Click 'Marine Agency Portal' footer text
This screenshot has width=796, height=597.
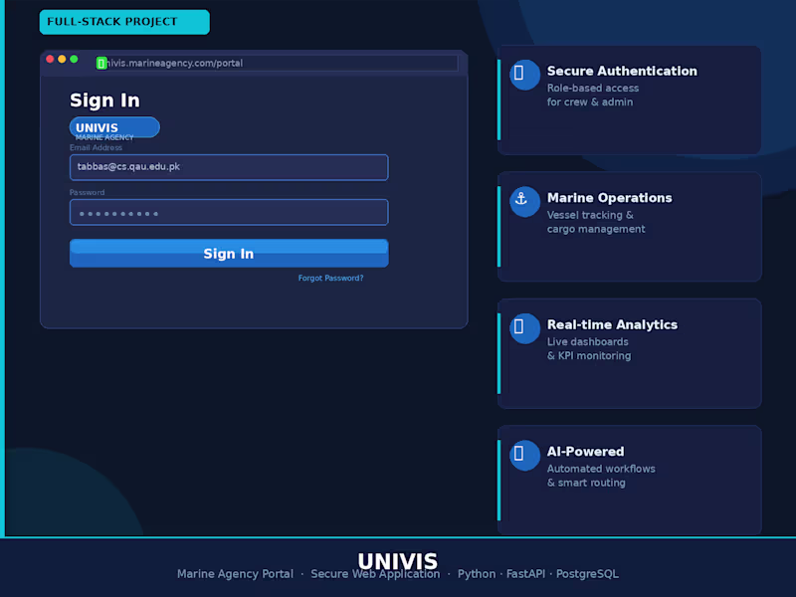(235, 574)
